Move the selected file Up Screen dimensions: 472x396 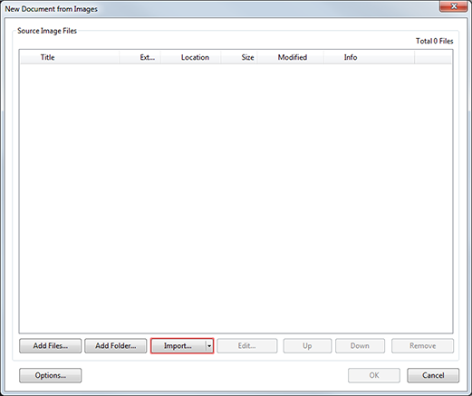coord(307,345)
